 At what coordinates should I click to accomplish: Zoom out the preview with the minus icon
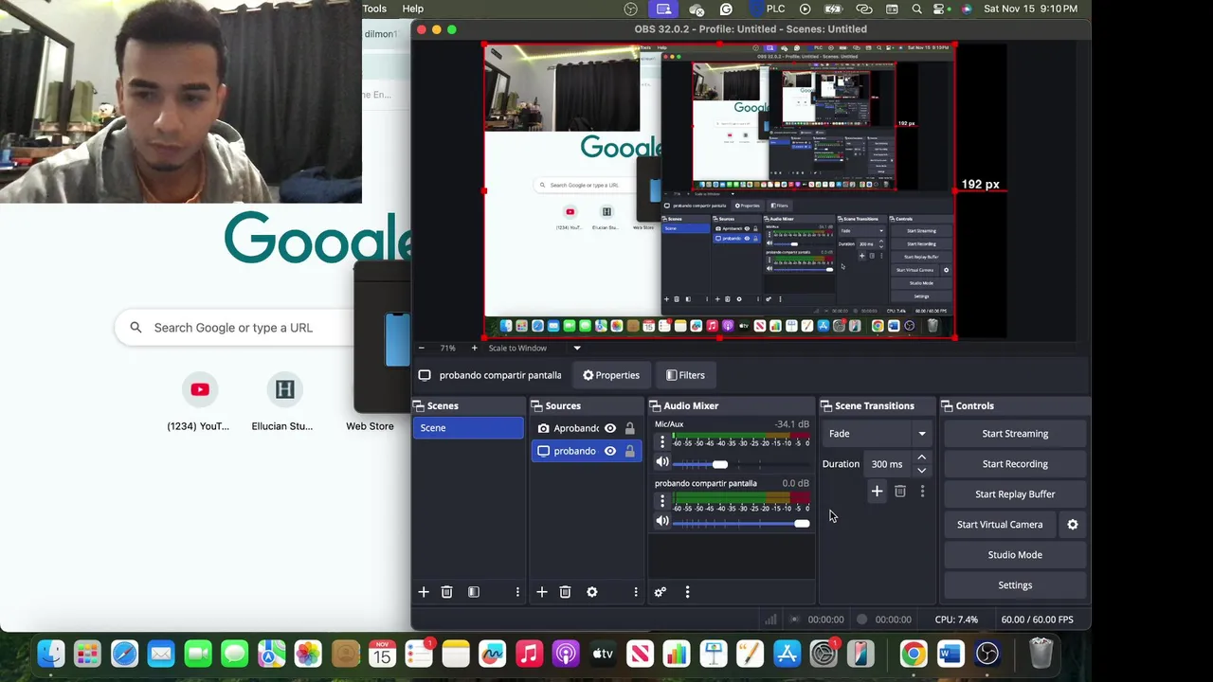(x=422, y=348)
